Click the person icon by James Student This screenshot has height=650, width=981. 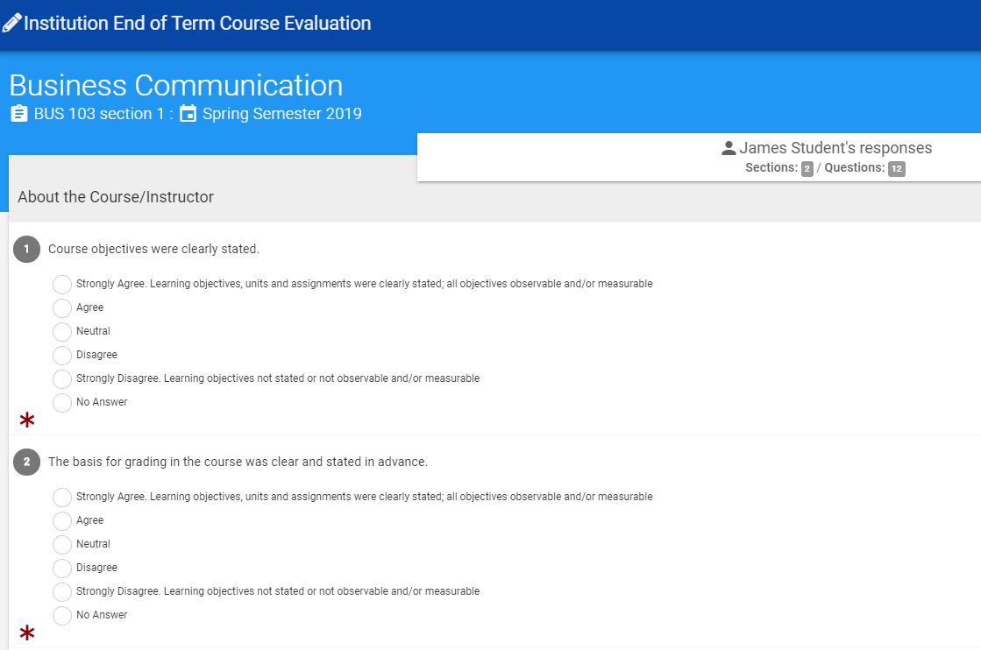pos(729,148)
